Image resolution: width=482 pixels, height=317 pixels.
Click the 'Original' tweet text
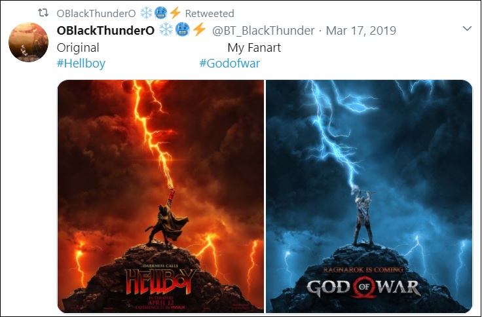[78, 48]
